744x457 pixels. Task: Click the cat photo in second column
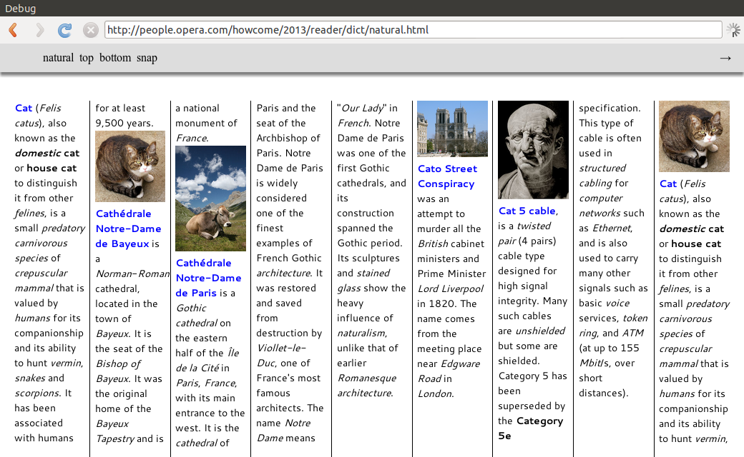tap(130, 166)
